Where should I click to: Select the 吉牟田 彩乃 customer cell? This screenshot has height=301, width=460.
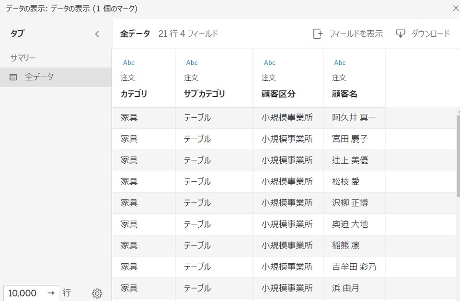coord(355,267)
